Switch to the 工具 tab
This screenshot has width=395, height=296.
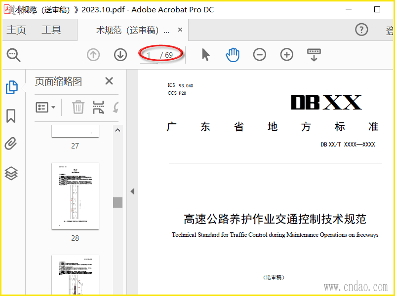click(51, 30)
